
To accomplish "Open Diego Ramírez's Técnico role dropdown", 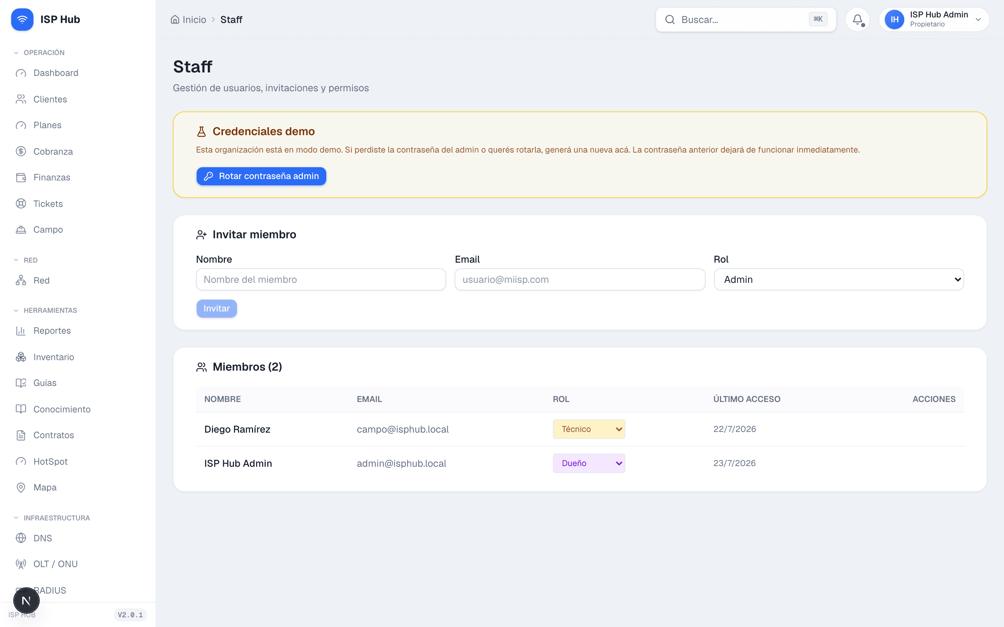I will 589,429.
